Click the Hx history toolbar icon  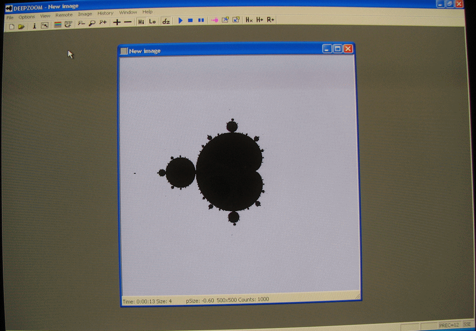pyautogui.click(x=249, y=19)
